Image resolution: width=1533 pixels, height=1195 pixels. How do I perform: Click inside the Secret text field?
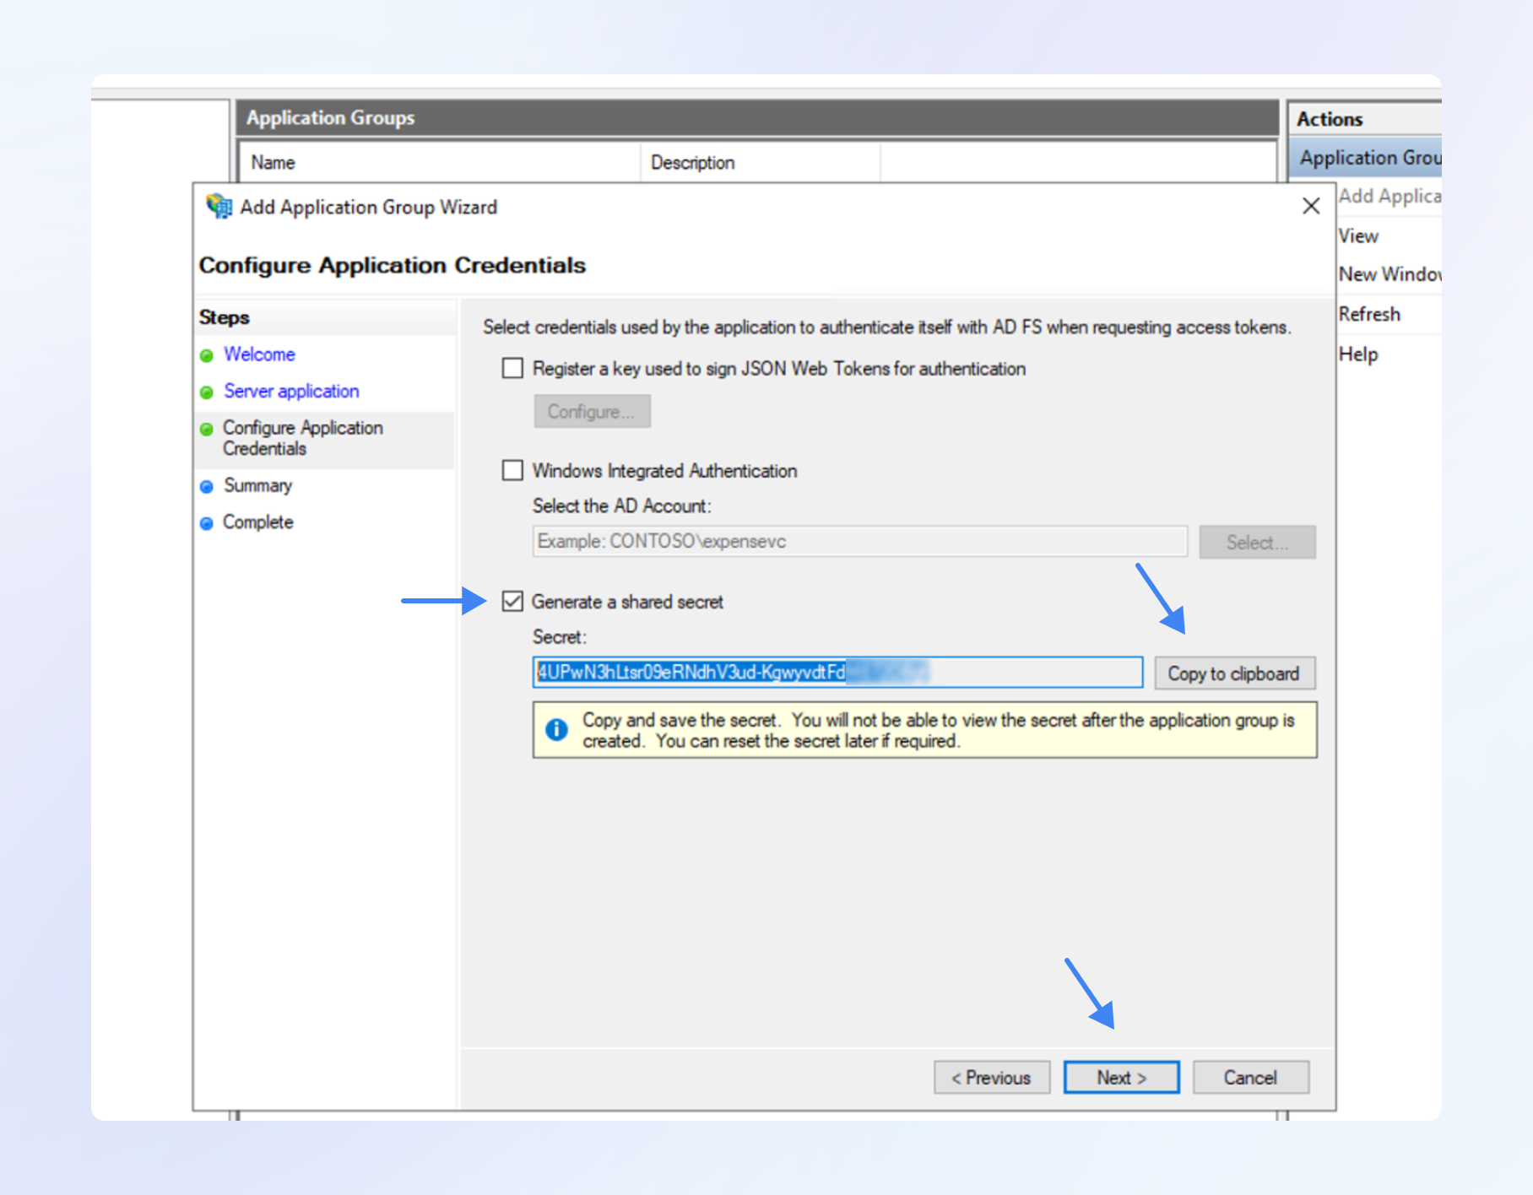1013,673
